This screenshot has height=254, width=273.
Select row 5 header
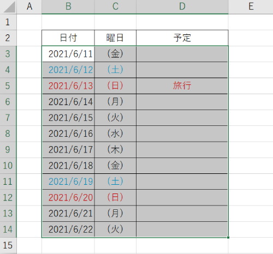tap(8, 86)
